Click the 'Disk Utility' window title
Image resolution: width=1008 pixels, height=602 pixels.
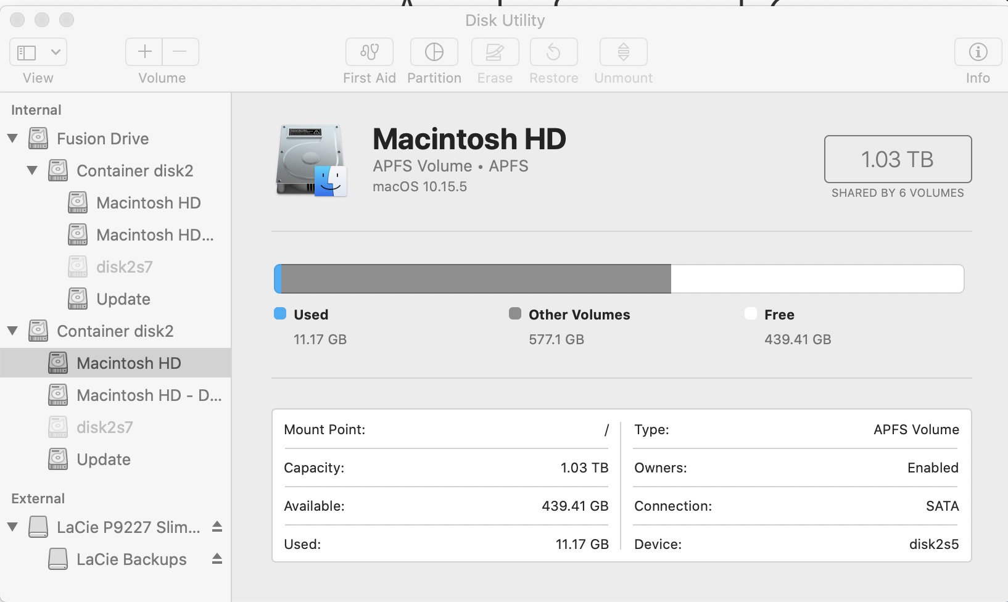coord(505,20)
